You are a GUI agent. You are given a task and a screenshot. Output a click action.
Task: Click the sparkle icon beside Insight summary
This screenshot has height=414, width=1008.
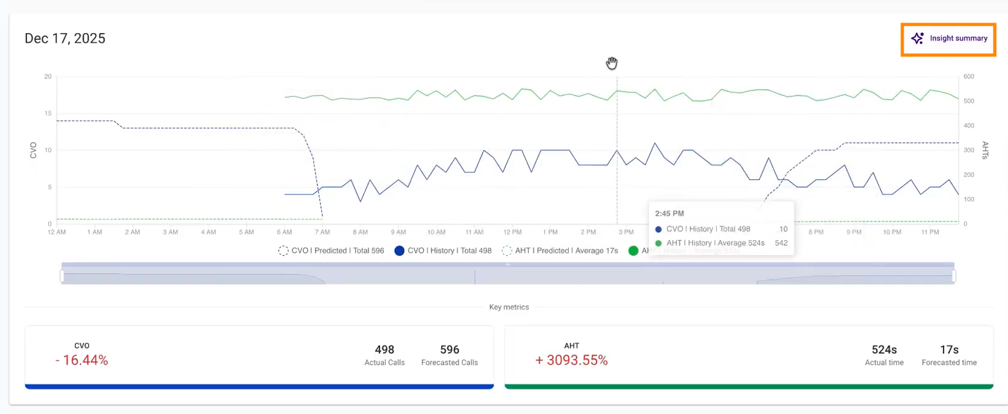pyautogui.click(x=917, y=39)
